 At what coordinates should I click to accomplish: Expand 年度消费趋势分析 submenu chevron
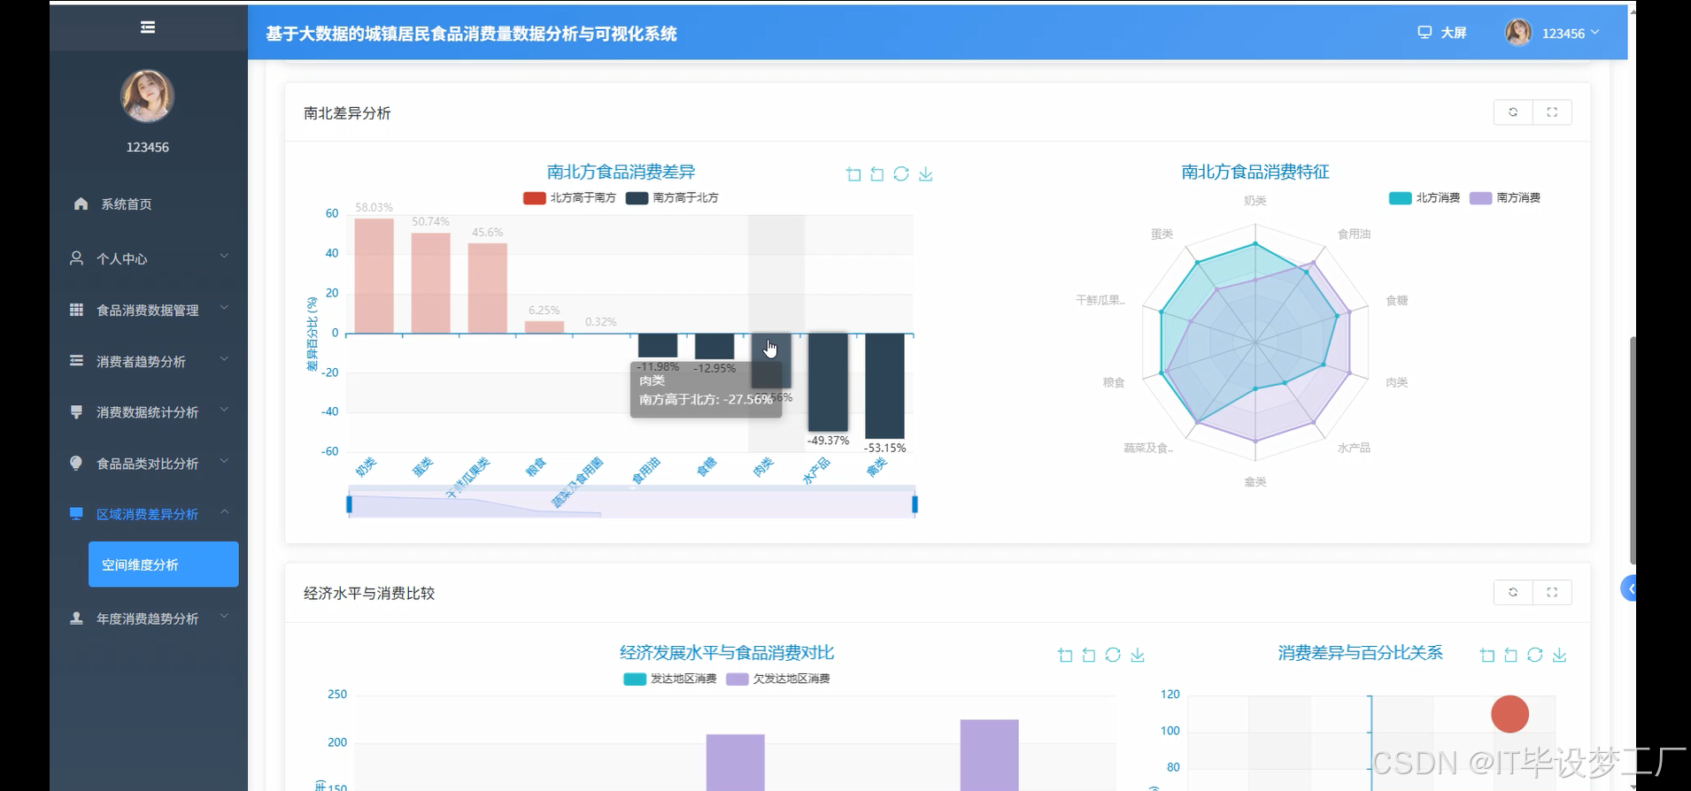(224, 616)
